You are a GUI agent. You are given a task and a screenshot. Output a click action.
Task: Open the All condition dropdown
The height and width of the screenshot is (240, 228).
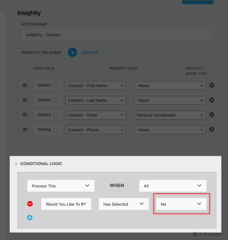[x=172, y=186]
